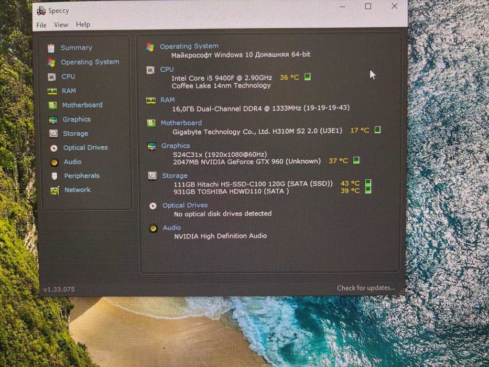
Task: Click the disc icon next to Optical Drives heading
Action: tap(153, 206)
